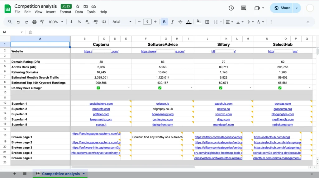Open the socialbakers.com link
Screen dimensions: 319x178
pos(101,104)
